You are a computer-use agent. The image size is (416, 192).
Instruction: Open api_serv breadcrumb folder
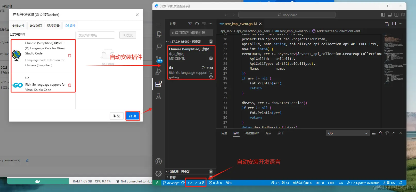pyautogui.click(x=226, y=31)
